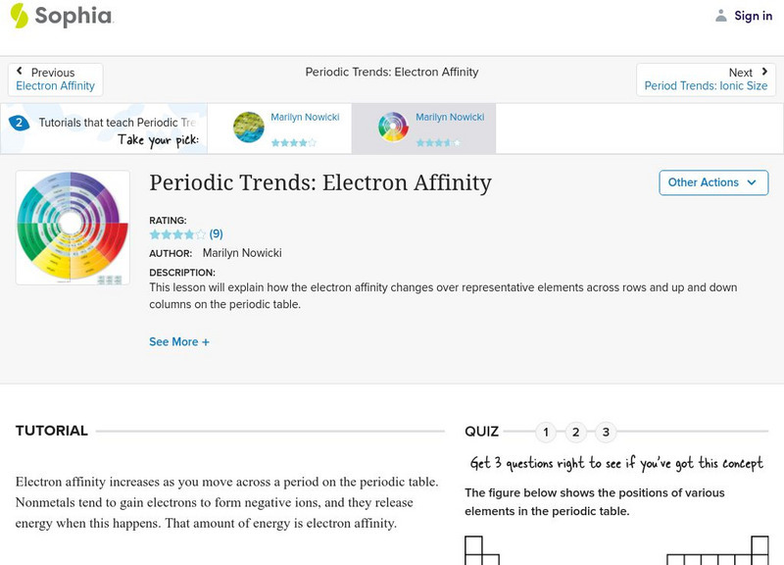
Task: Click the chevron inside the Other Actions control
Action: point(751,182)
